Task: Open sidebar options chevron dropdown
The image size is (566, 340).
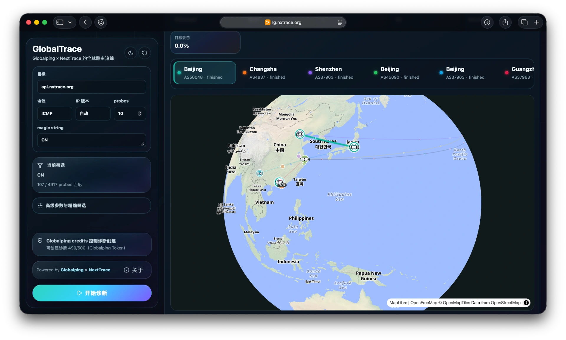Action: 70,22
